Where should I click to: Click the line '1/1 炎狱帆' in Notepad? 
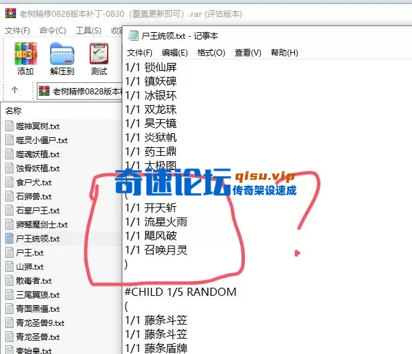[x=151, y=138]
